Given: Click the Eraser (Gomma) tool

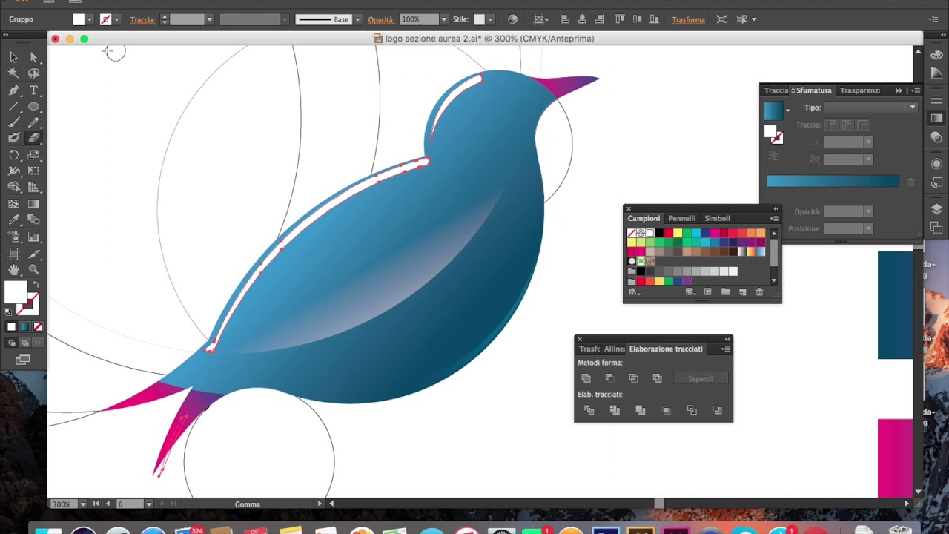Looking at the screenshot, I should [x=33, y=138].
